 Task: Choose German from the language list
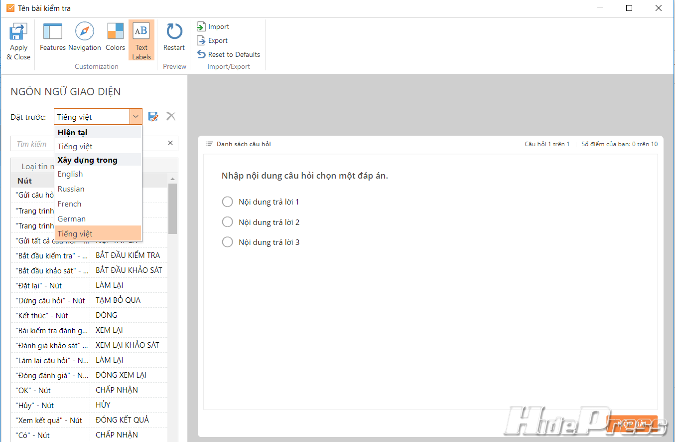click(72, 219)
